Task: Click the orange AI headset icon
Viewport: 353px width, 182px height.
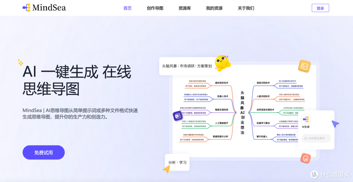Action: [x=306, y=158]
